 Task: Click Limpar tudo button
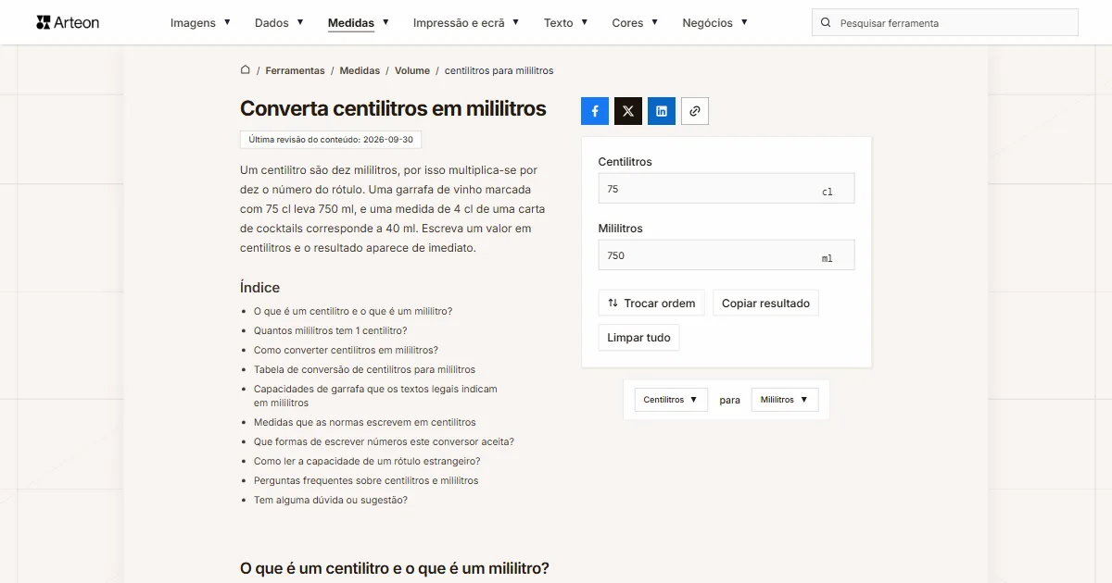[x=638, y=338]
